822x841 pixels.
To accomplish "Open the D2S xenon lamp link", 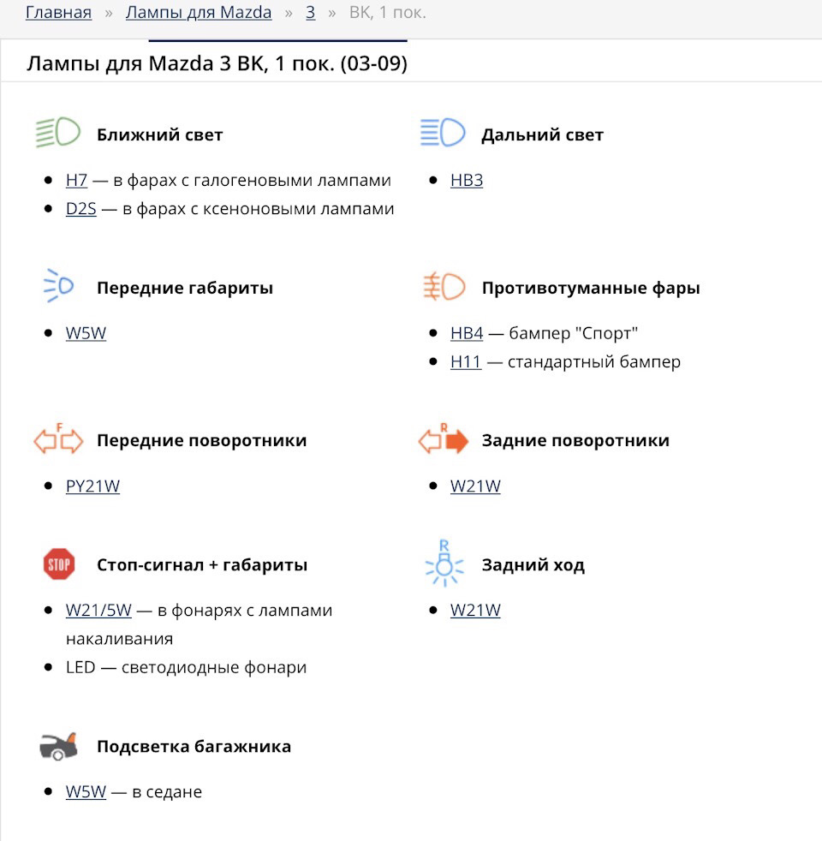I will tap(81, 209).
